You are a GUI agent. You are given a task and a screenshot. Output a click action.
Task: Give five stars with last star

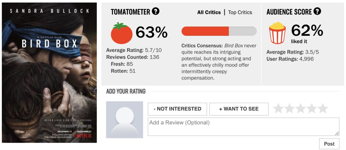coord(323,109)
